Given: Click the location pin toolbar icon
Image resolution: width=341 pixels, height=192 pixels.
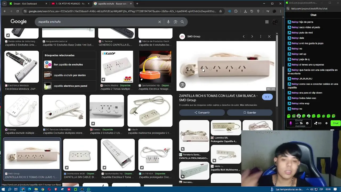Looking at the screenshot, I should coord(258,11).
